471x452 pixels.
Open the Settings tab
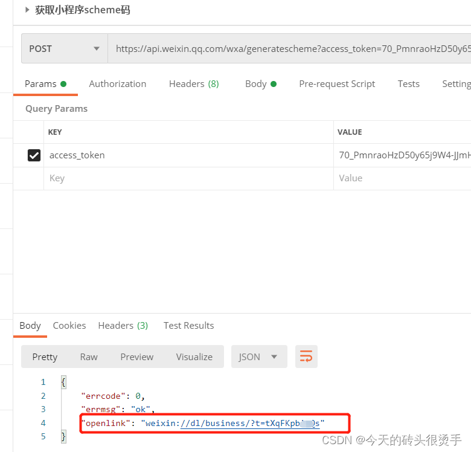pyautogui.click(x=457, y=84)
